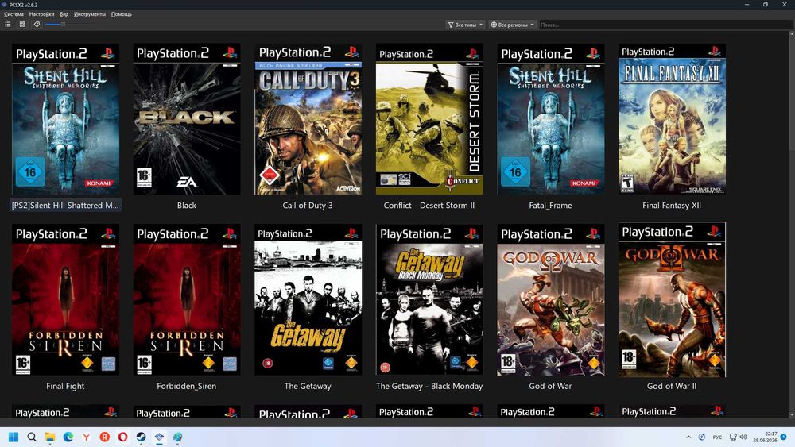The height and width of the screenshot is (447, 795).
Task: Select The Getaway game cover
Action: 308,299
